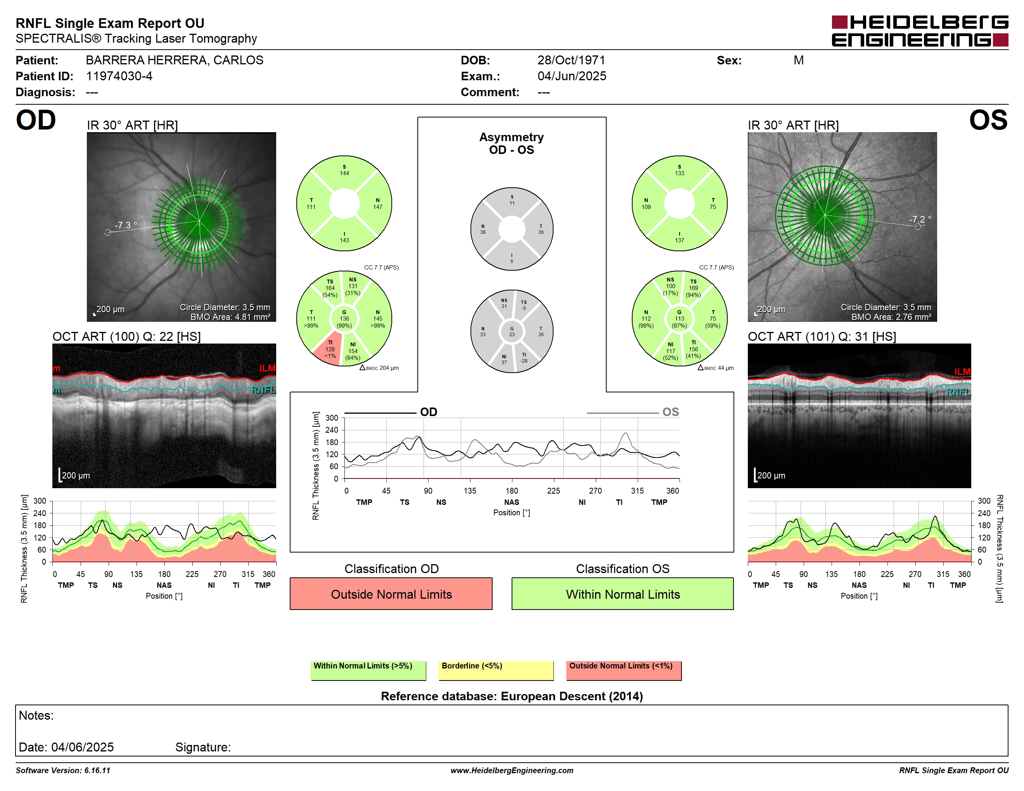
Task: Click the exam date 04/Jun/2025
Action: point(572,76)
